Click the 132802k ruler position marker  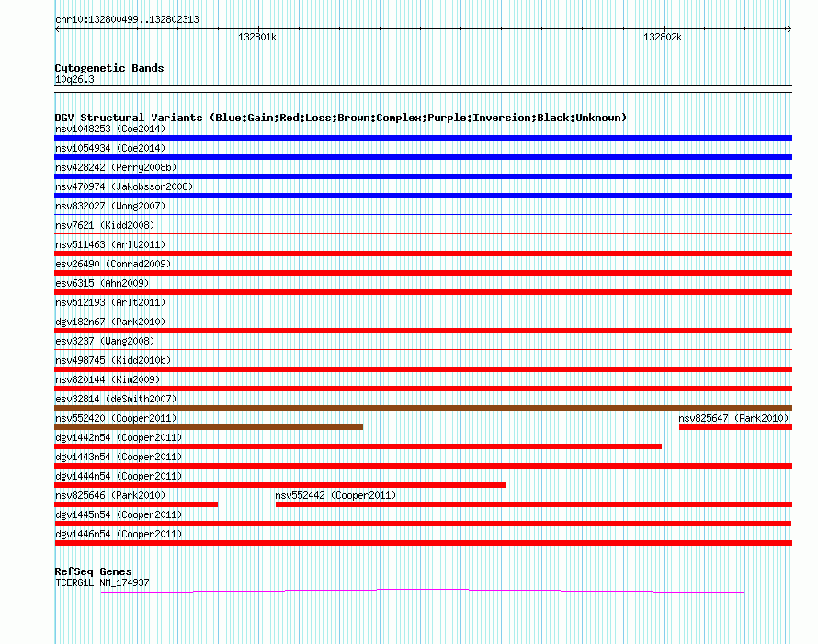(x=664, y=28)
